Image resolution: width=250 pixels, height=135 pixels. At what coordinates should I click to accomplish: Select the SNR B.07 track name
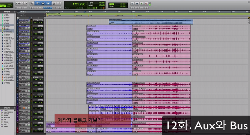[x=23, y=48]
